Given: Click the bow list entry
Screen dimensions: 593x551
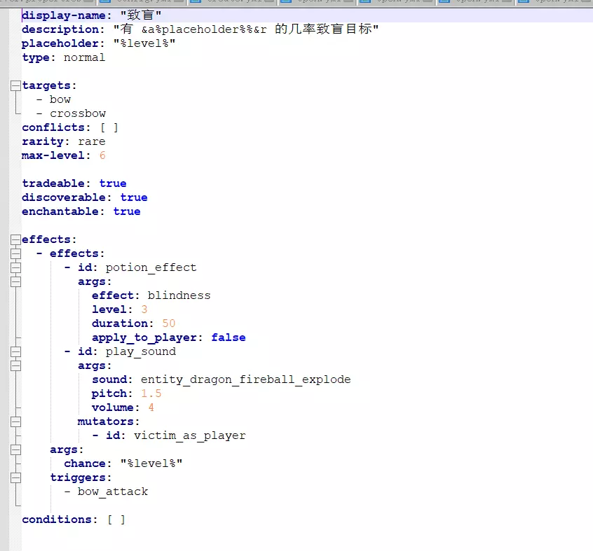Looking at the screenshot, I should [60, 99].
